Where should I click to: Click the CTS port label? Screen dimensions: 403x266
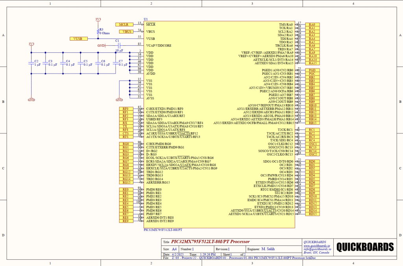click(125, 133)
